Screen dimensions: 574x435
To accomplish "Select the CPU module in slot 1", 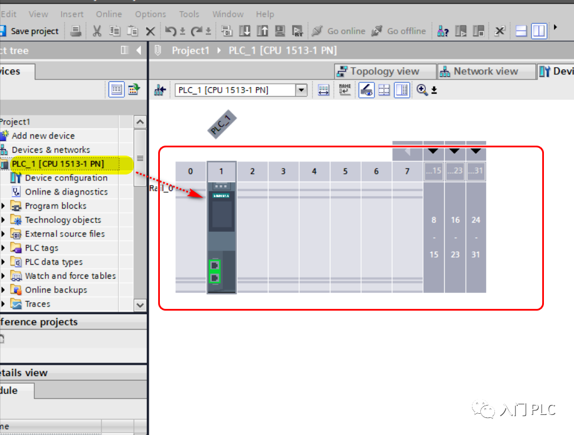I will tap(221, 237).
